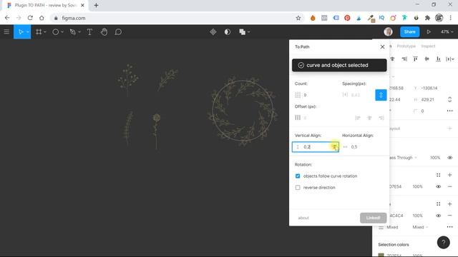Screen dimensions: 458x257
Task: Open a new browser tab
Action: [96, 5]
